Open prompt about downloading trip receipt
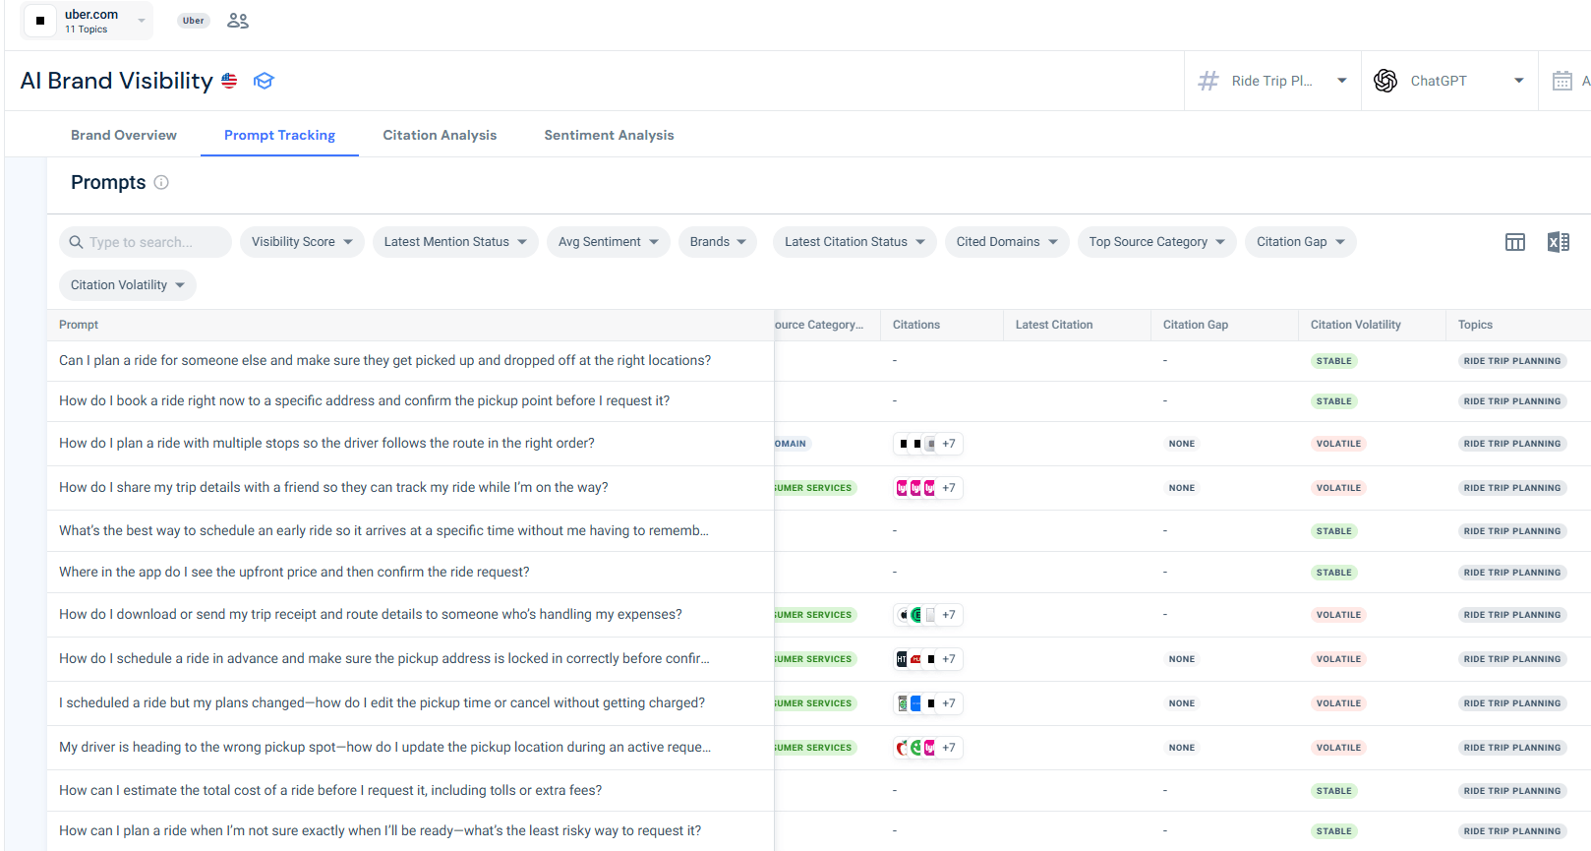The image size is (1591, 851). 371,615
